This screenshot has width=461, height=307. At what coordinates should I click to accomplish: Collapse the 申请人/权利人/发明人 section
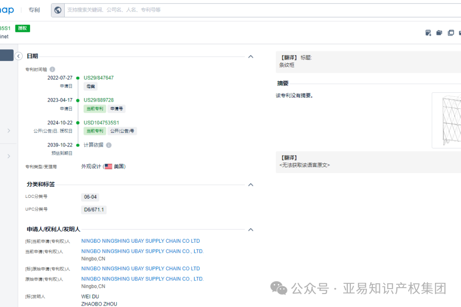pyautogui.click(x=250, y=229)
